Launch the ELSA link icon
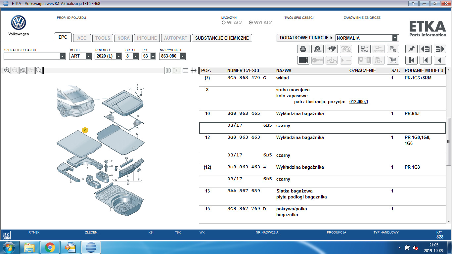 tap(364, 49)
